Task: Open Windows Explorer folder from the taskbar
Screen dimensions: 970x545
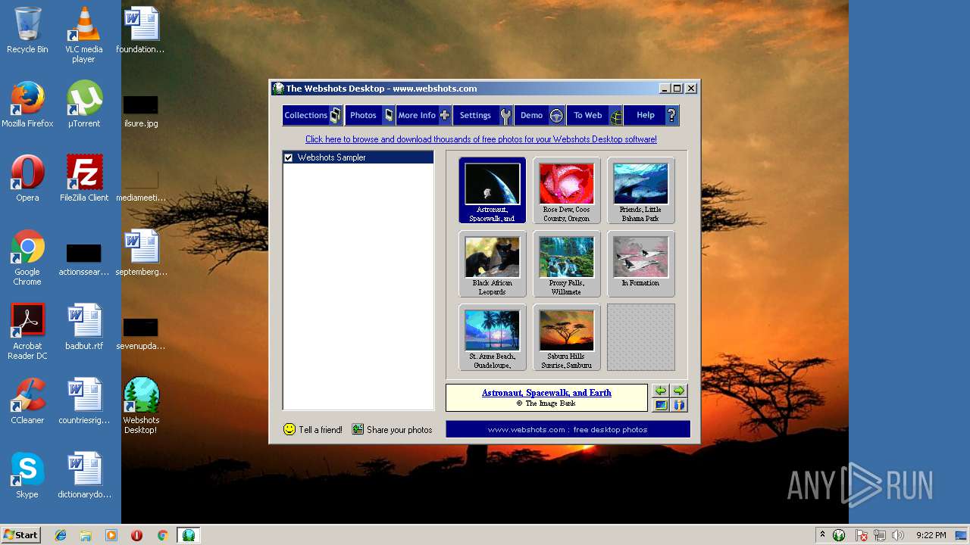Action: point(86,535)
